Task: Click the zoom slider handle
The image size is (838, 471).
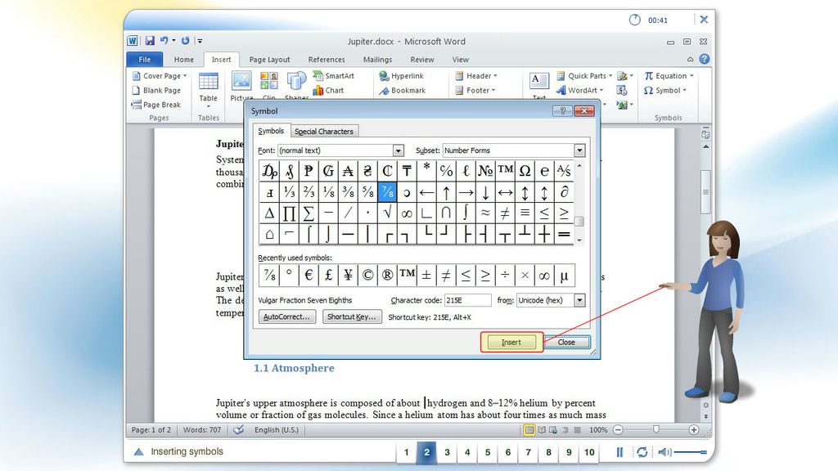Action: click(656, 429)
